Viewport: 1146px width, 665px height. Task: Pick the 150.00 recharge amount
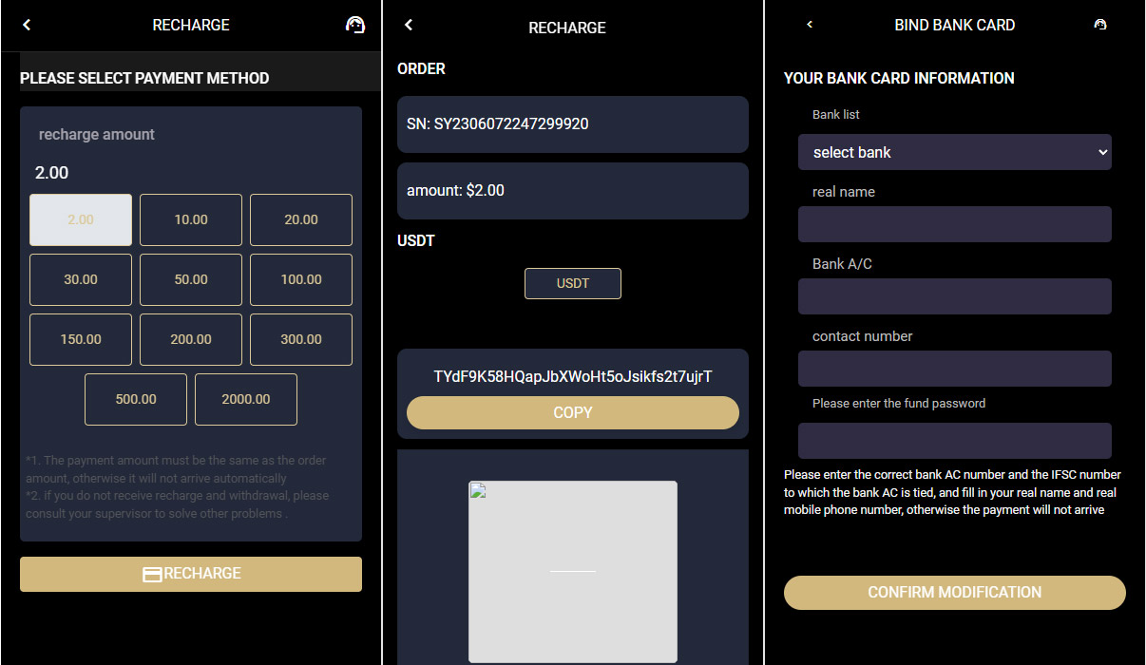(x=81, y=339)
